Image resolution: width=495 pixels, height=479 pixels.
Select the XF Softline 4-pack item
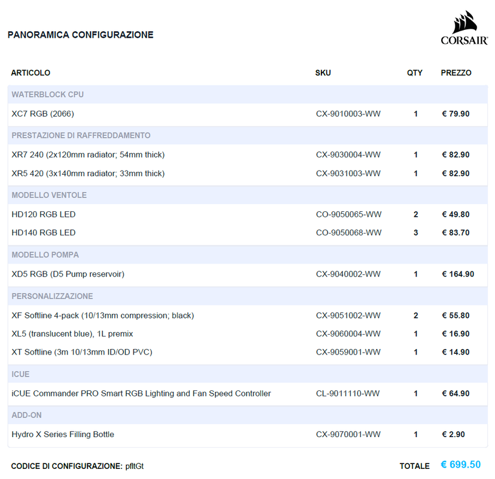pos(103,316)
